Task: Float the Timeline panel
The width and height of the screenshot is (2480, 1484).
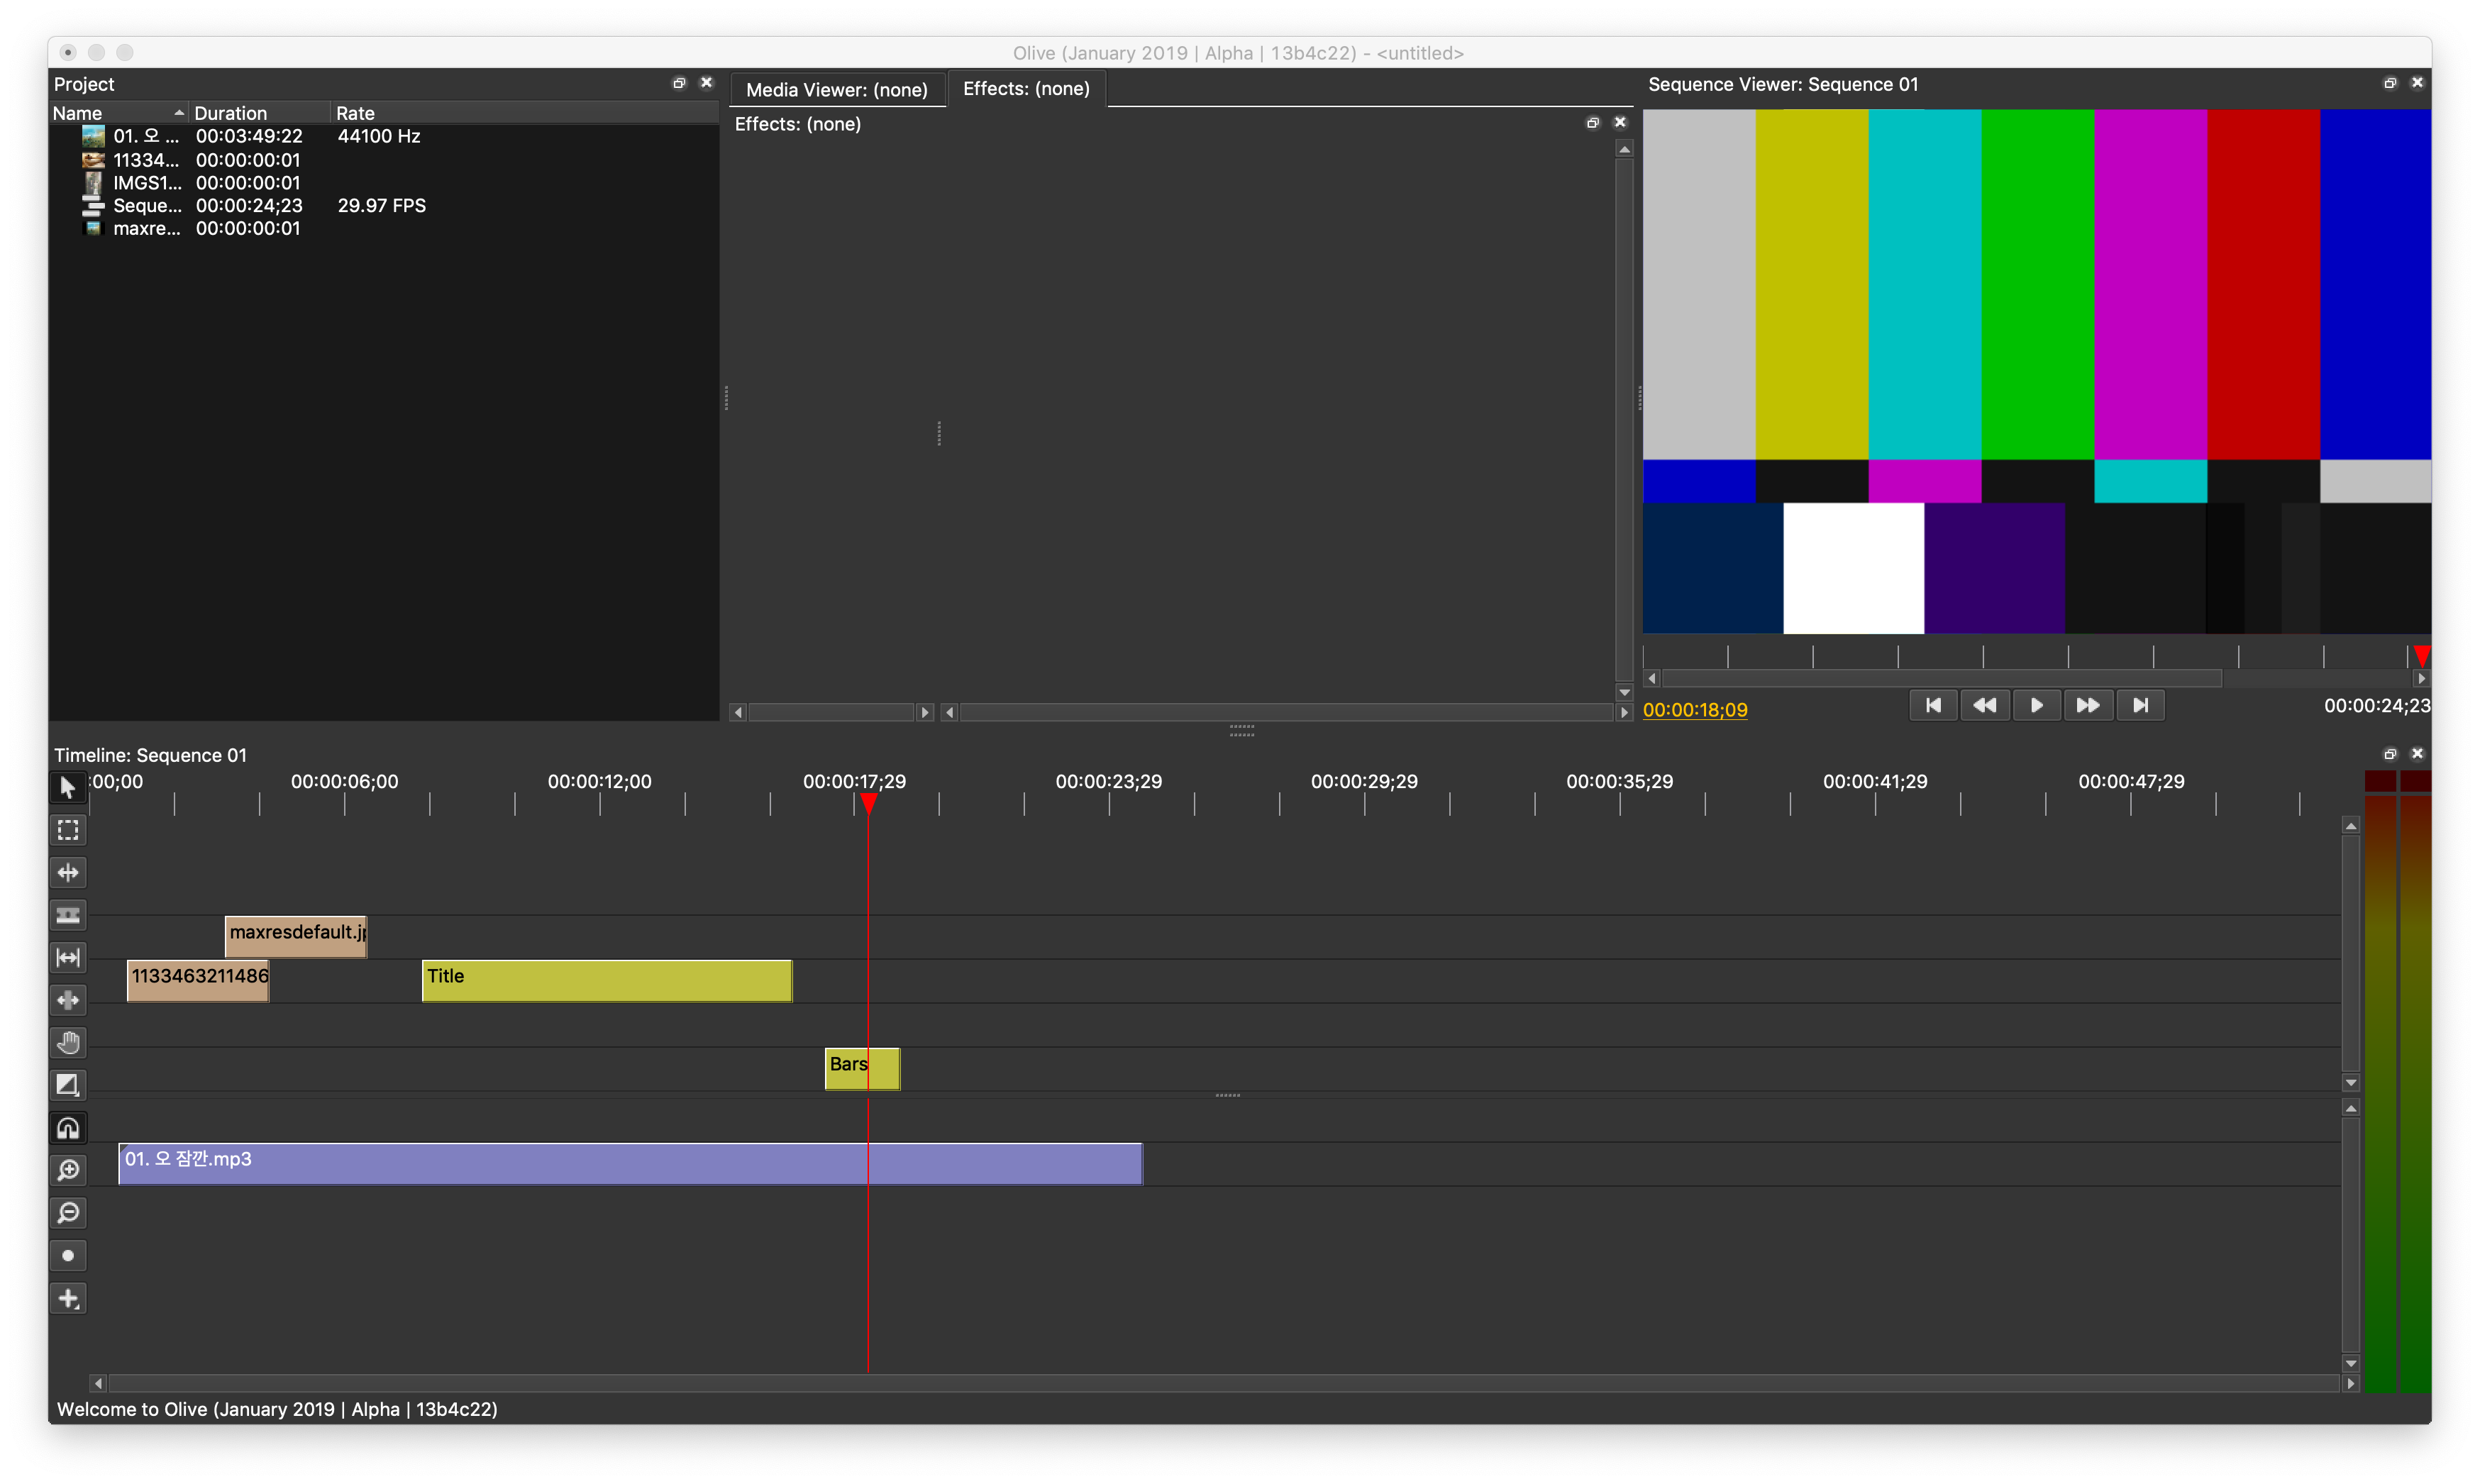Action: pyautogui.click(x=2390, y=754)
